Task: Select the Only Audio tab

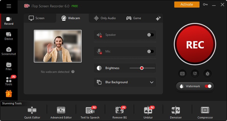Action: (105, 18)
